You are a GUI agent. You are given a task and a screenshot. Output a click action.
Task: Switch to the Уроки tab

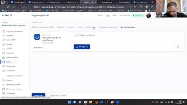coord(80,27)
